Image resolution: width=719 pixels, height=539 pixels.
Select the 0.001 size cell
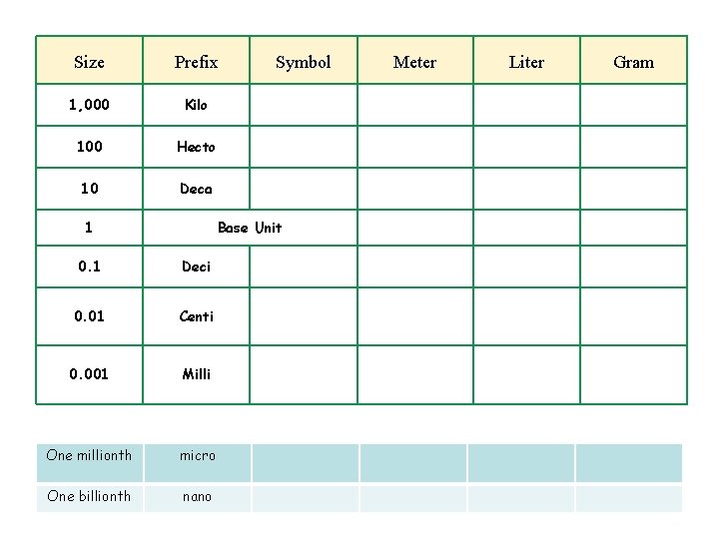90,375
